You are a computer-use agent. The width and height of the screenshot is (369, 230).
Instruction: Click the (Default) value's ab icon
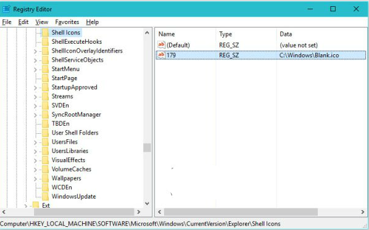(x=161, y=44)
